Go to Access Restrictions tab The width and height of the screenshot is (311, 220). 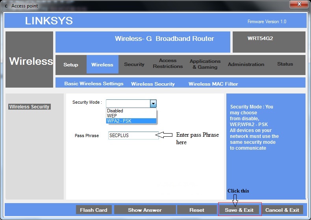point(168,63)
